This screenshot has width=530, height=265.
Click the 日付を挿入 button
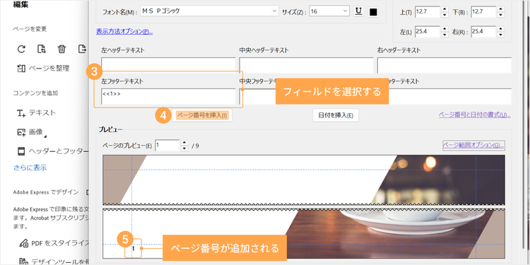(x=336, y=115)
